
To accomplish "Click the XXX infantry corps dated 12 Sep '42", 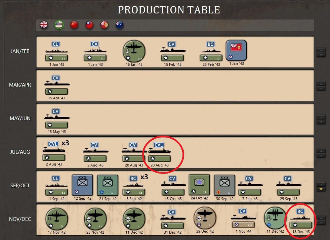I will point(82,186).
